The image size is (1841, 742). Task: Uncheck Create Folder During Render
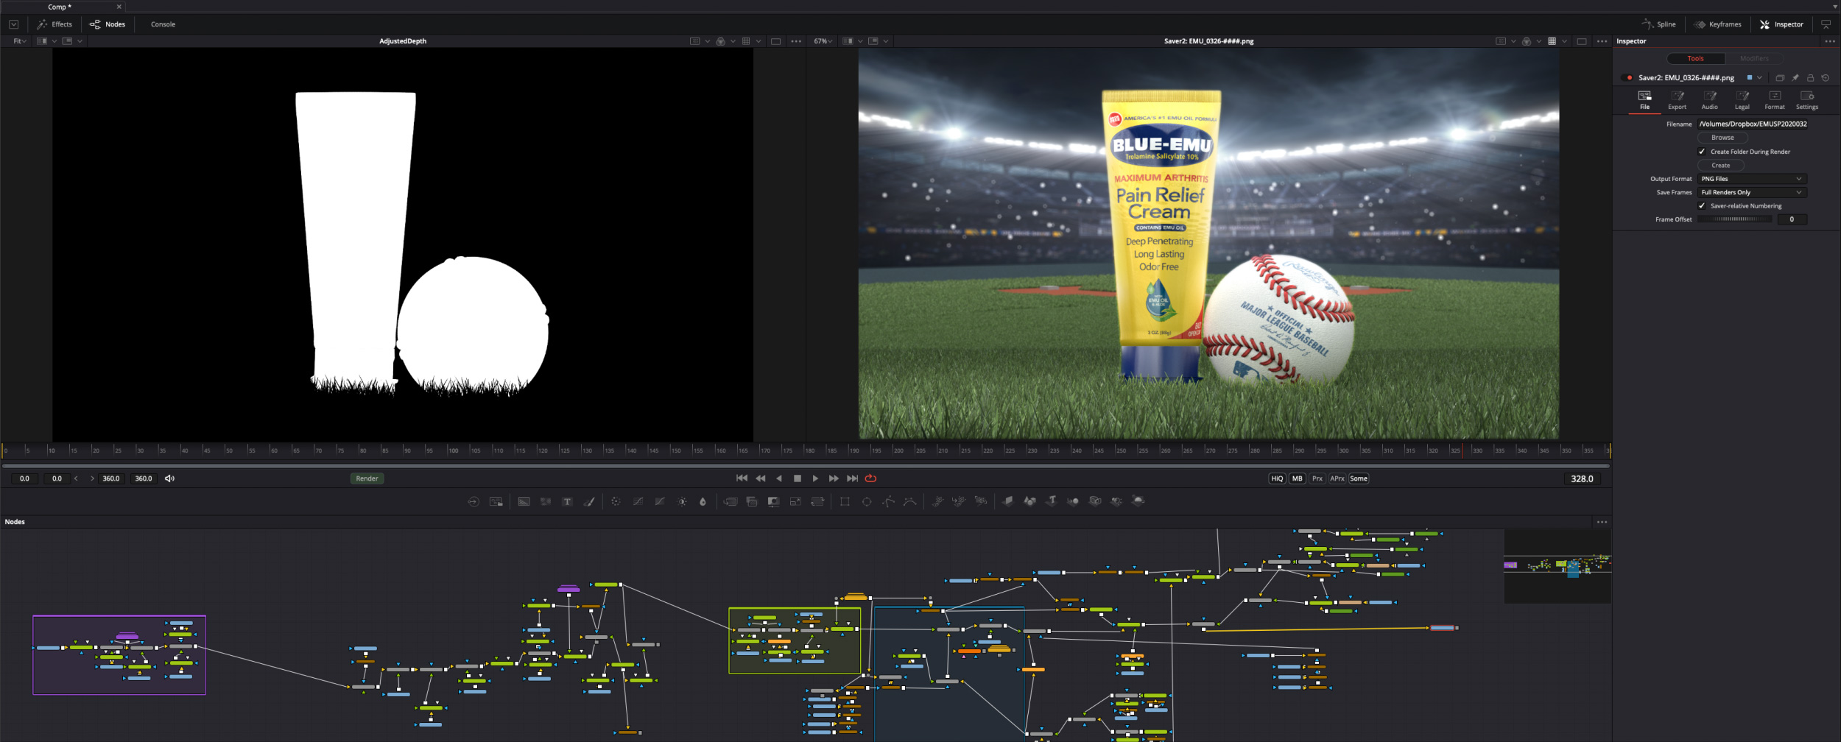1702,152
